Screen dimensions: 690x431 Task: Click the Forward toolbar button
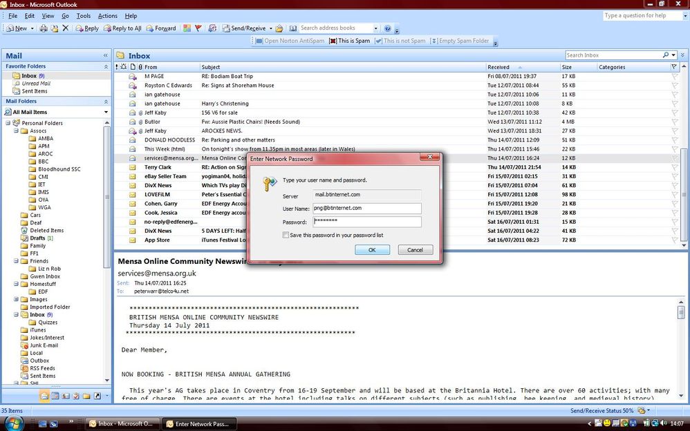(161, 28)
